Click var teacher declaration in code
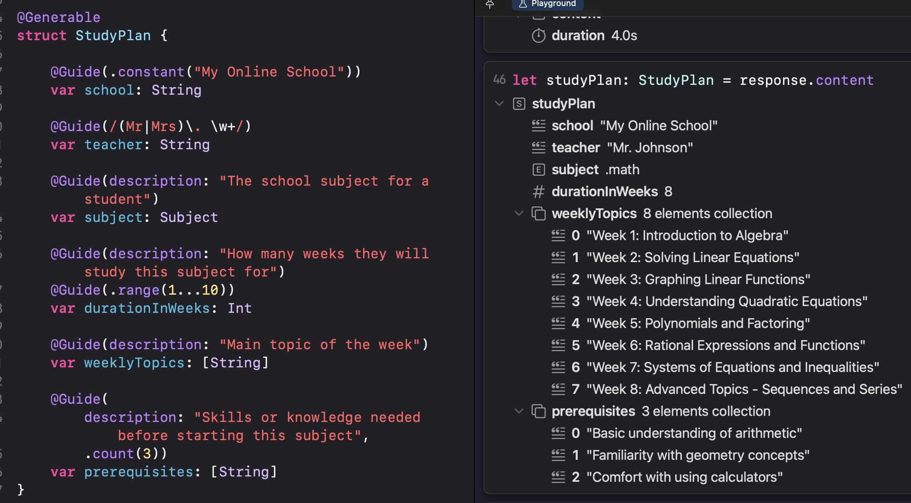 [x=130, y=145]
